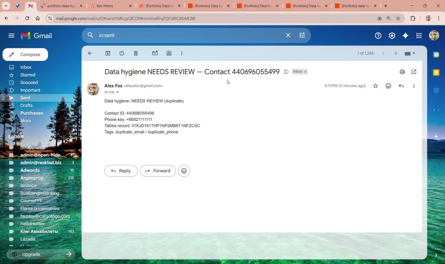
Task: Open the Purchases folder
Action: (x=32, y=113)
